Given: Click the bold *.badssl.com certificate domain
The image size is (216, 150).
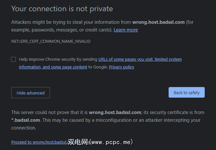Looking at the screenshot, I should coord(26,120).
